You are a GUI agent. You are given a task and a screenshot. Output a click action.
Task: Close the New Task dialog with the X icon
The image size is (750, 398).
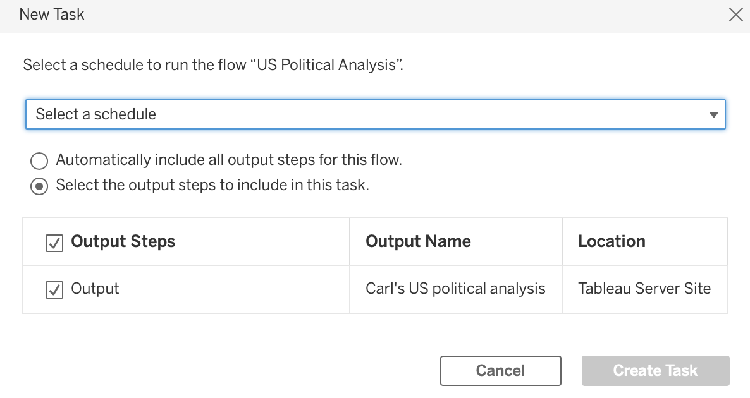735,15
